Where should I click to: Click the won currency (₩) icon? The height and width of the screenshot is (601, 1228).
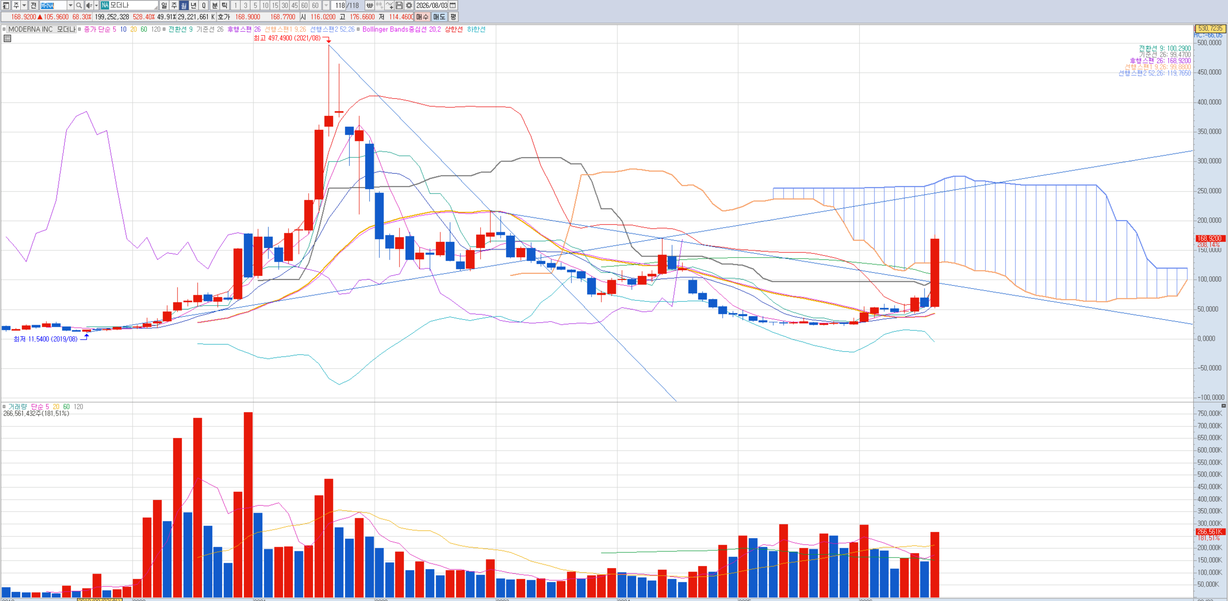coord(369,5)
